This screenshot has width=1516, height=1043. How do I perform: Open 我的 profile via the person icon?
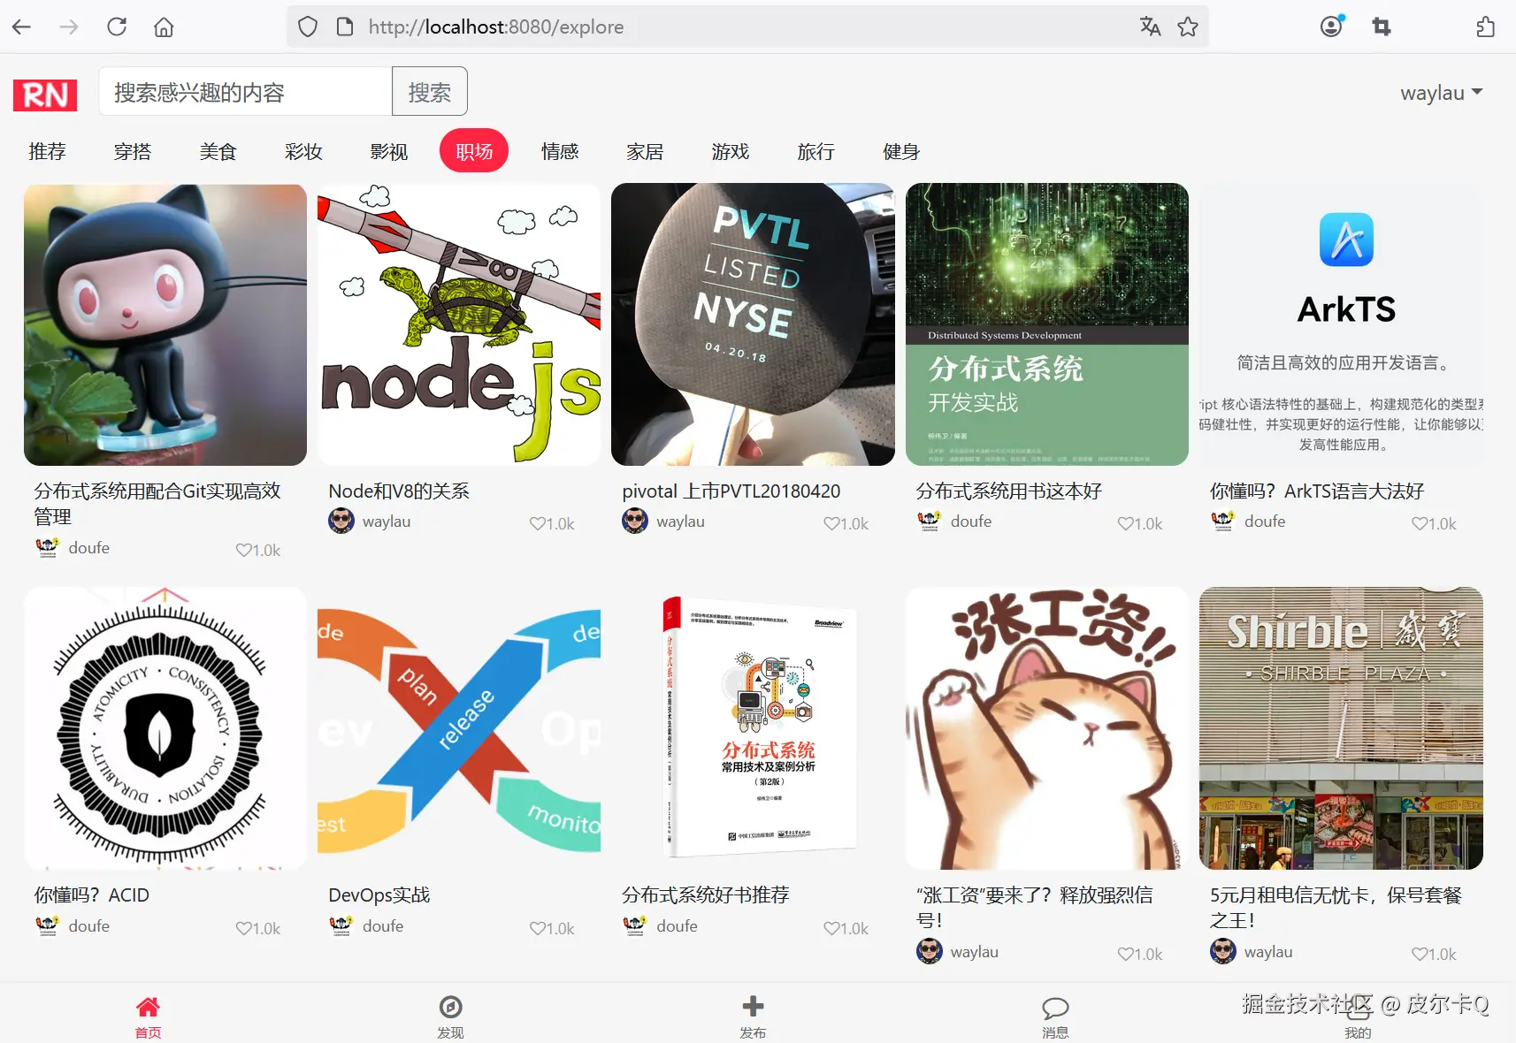click(1358, 1006)
